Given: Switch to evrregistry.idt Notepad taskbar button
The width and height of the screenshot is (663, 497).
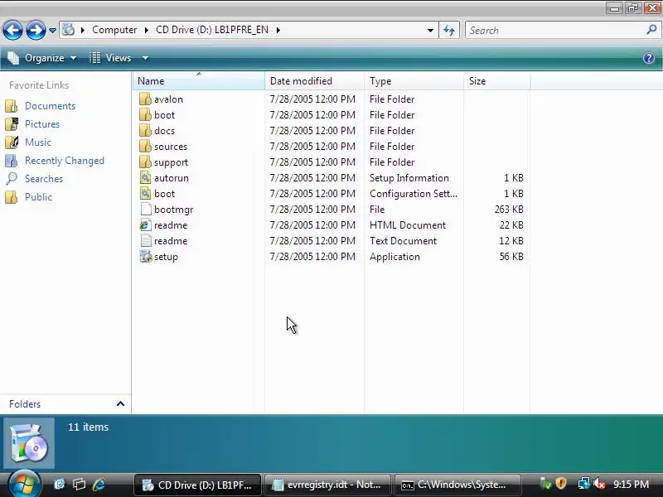Looking at the screenshot, I should pyautogui.click(x=327, y=485).
